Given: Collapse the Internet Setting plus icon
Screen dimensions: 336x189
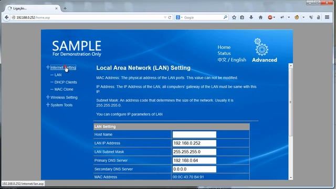Looking at the screenshot, I should (x=48, y=67).
